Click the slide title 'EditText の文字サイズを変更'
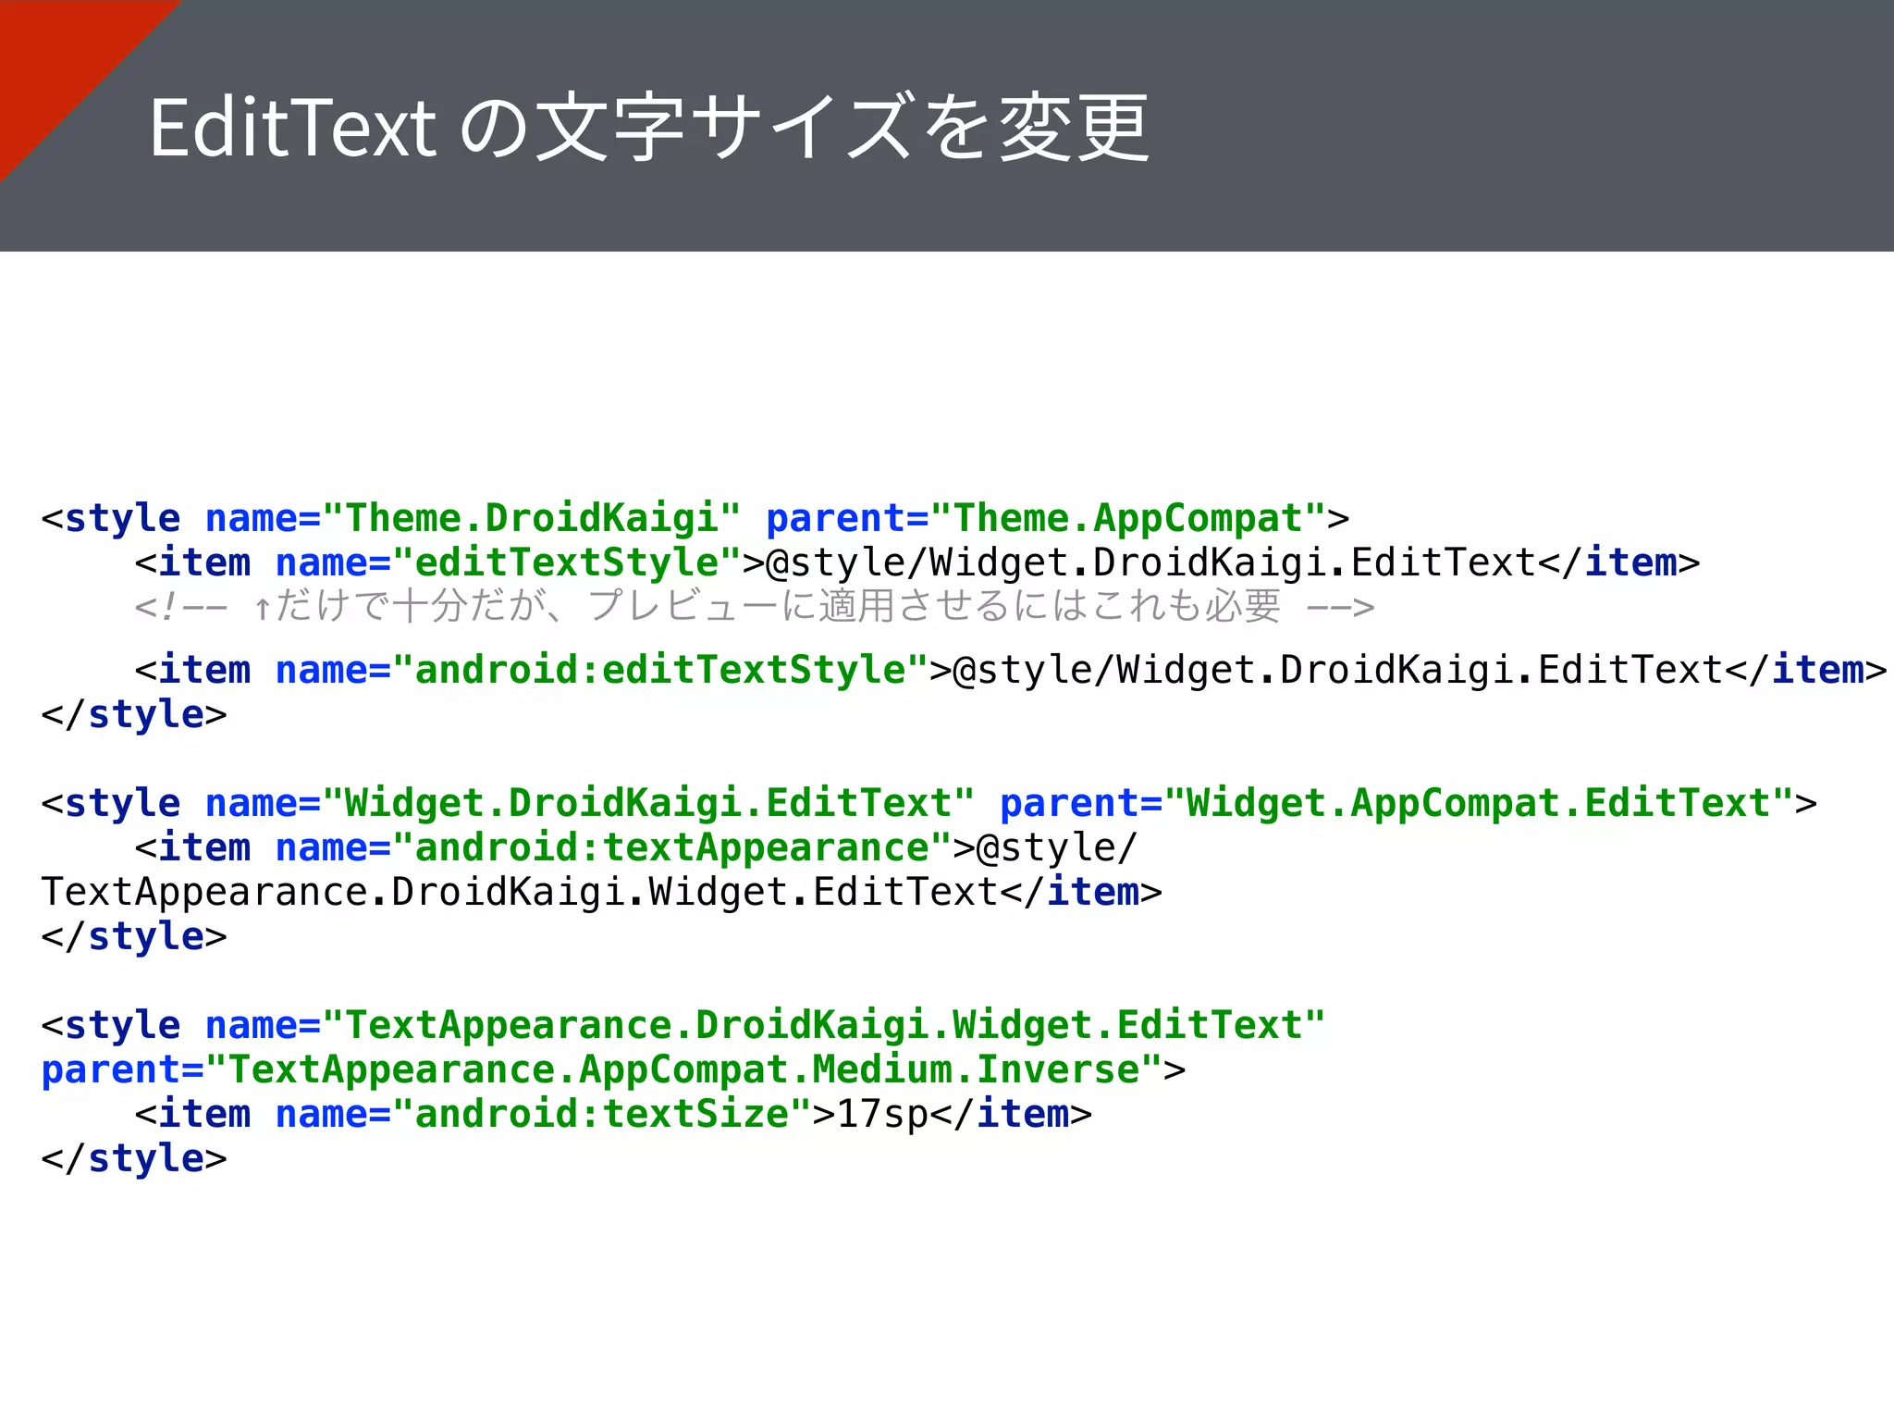 pyautogui.click(x=649, y=128)
